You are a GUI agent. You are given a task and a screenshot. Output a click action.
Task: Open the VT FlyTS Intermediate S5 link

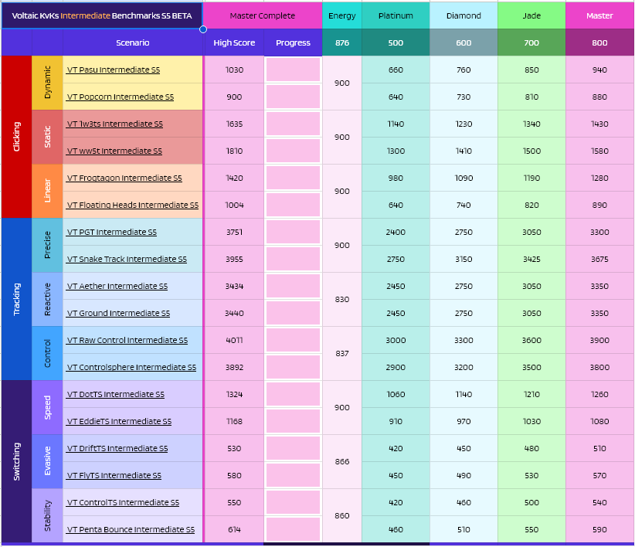click(x=114, y=475)
